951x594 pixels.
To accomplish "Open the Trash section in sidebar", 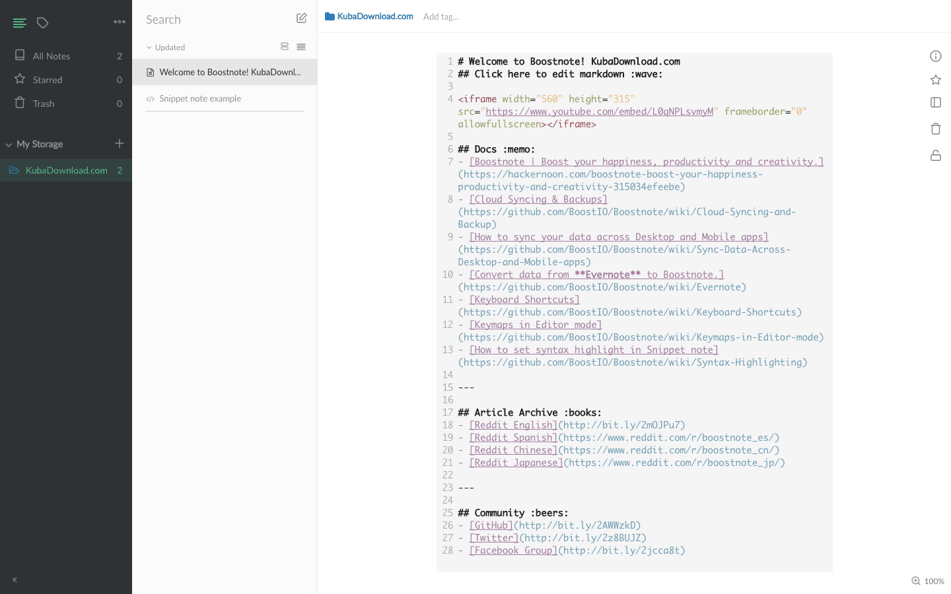I will 66,104.
